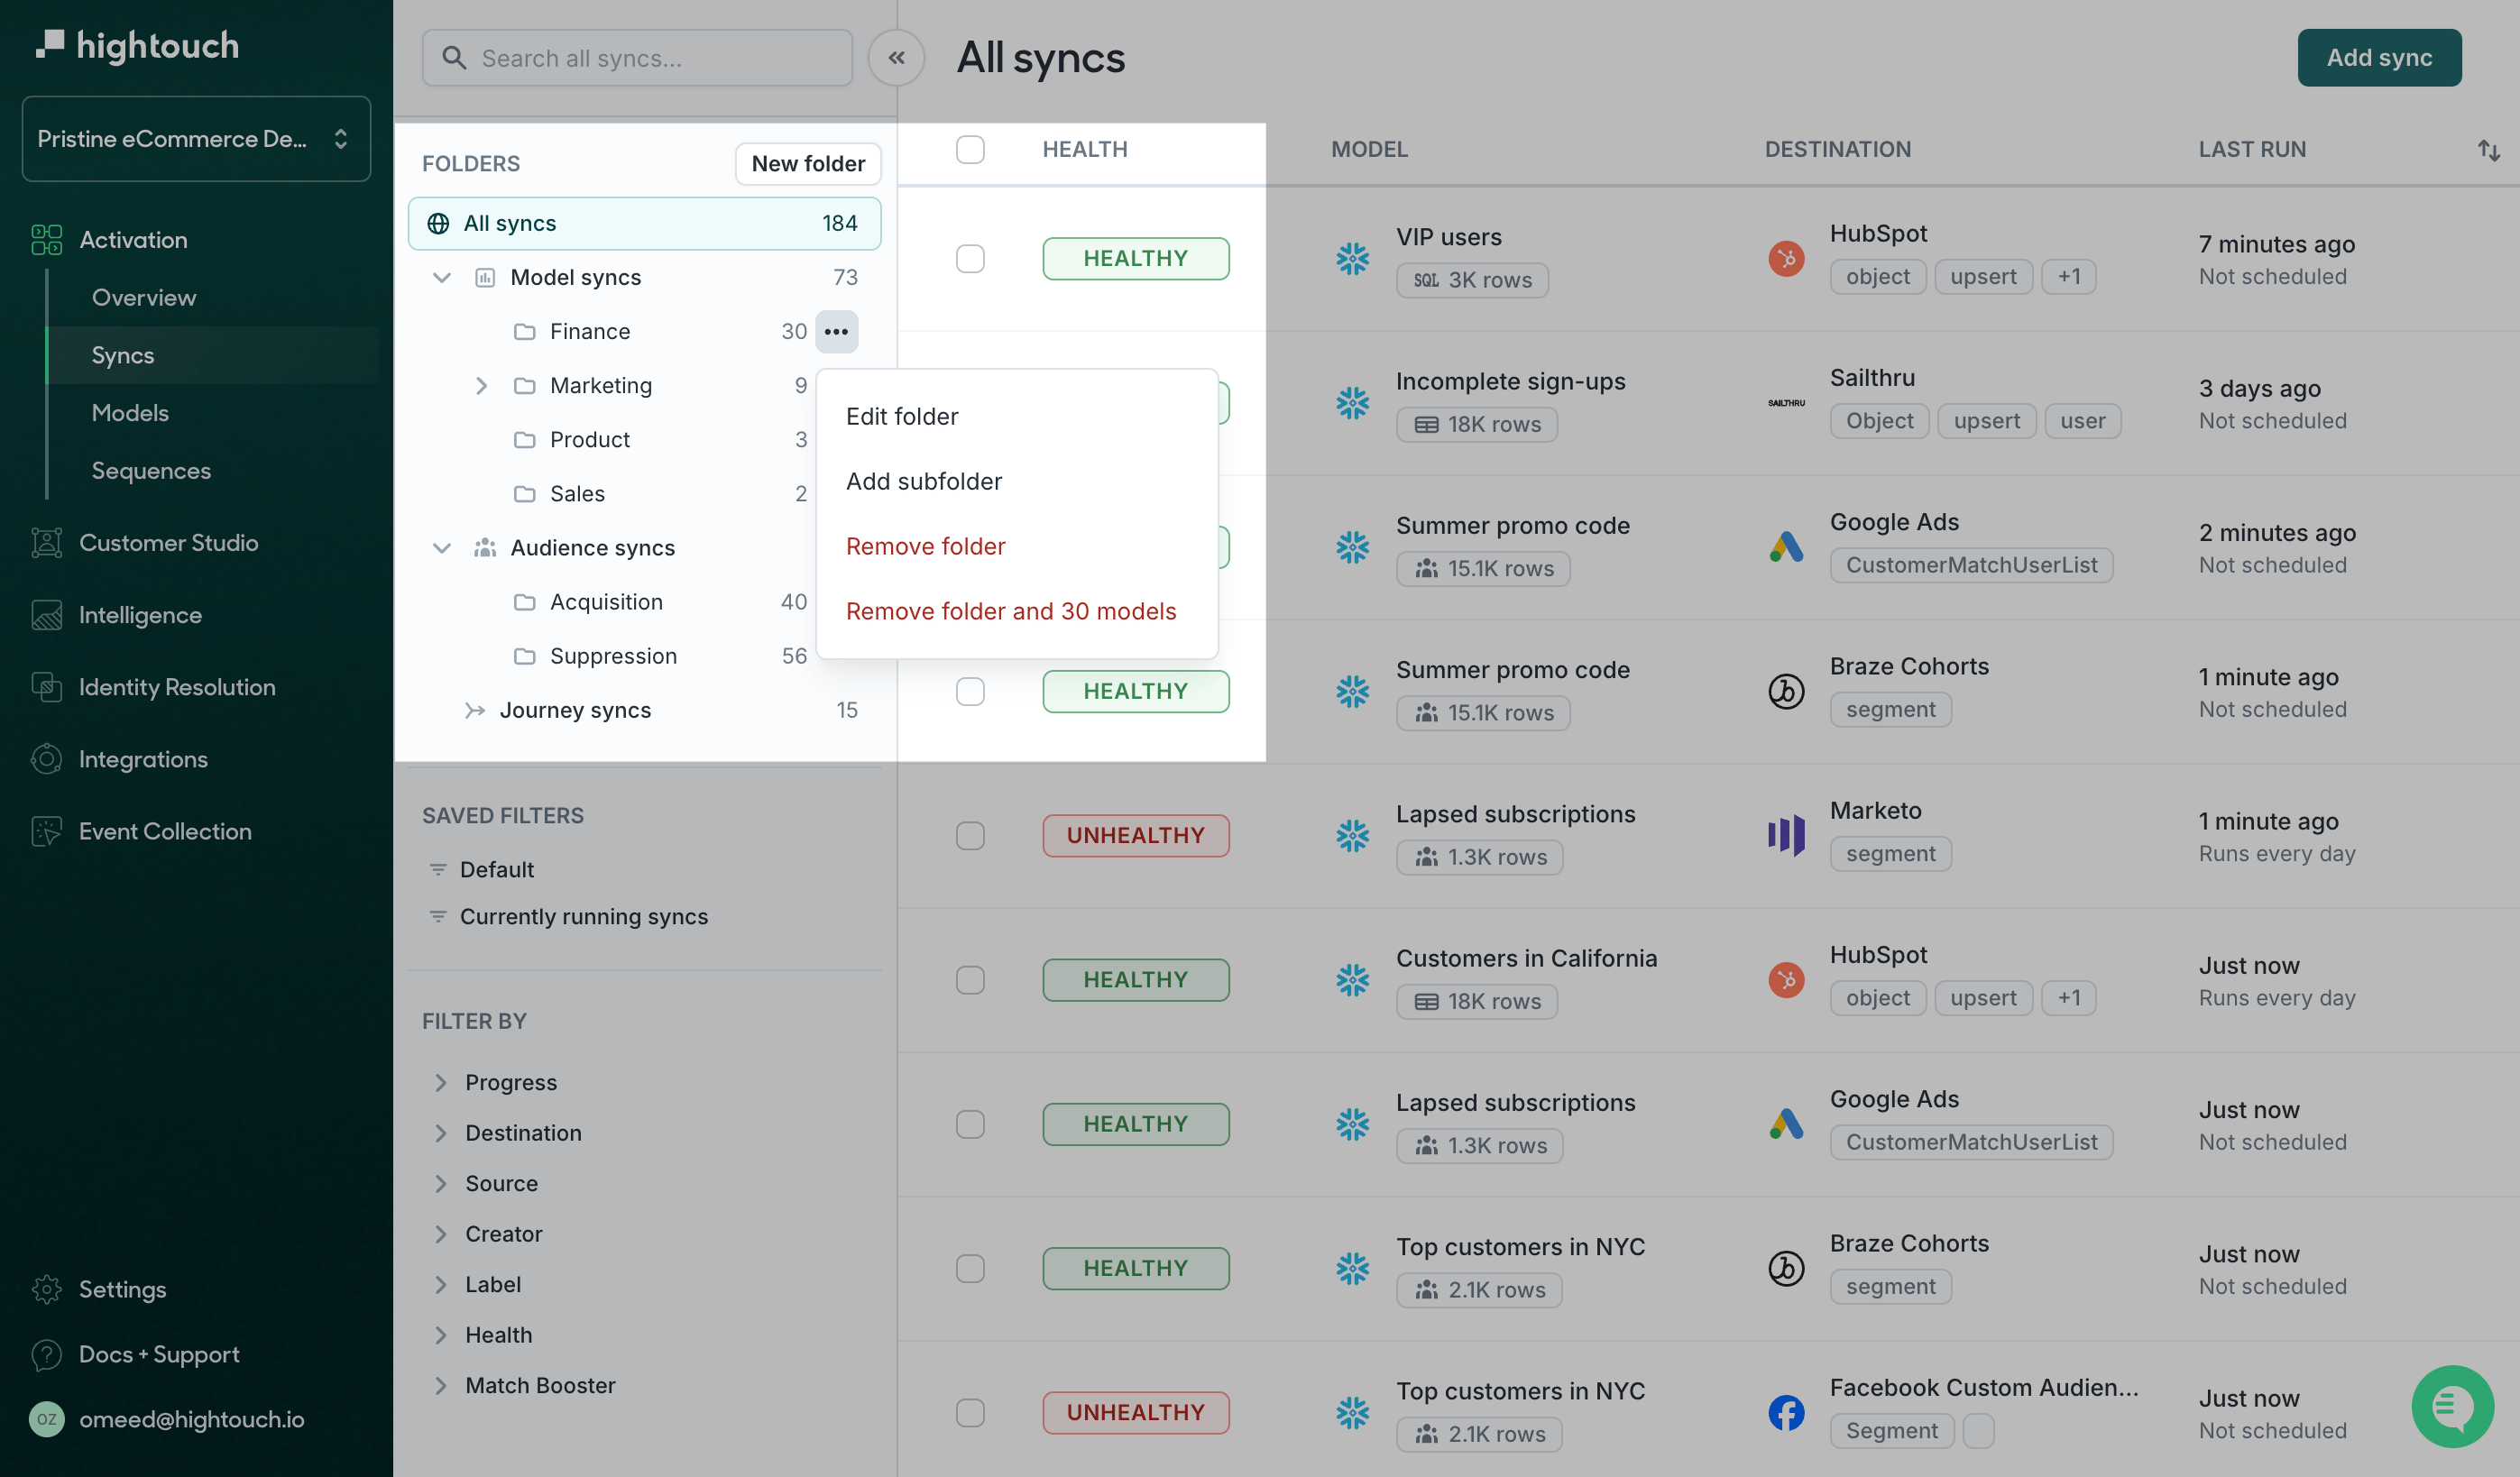Click the HubSpot icon in VIP users row
Viewport: 2520px width, 1477px height.
click(1786, 259)
